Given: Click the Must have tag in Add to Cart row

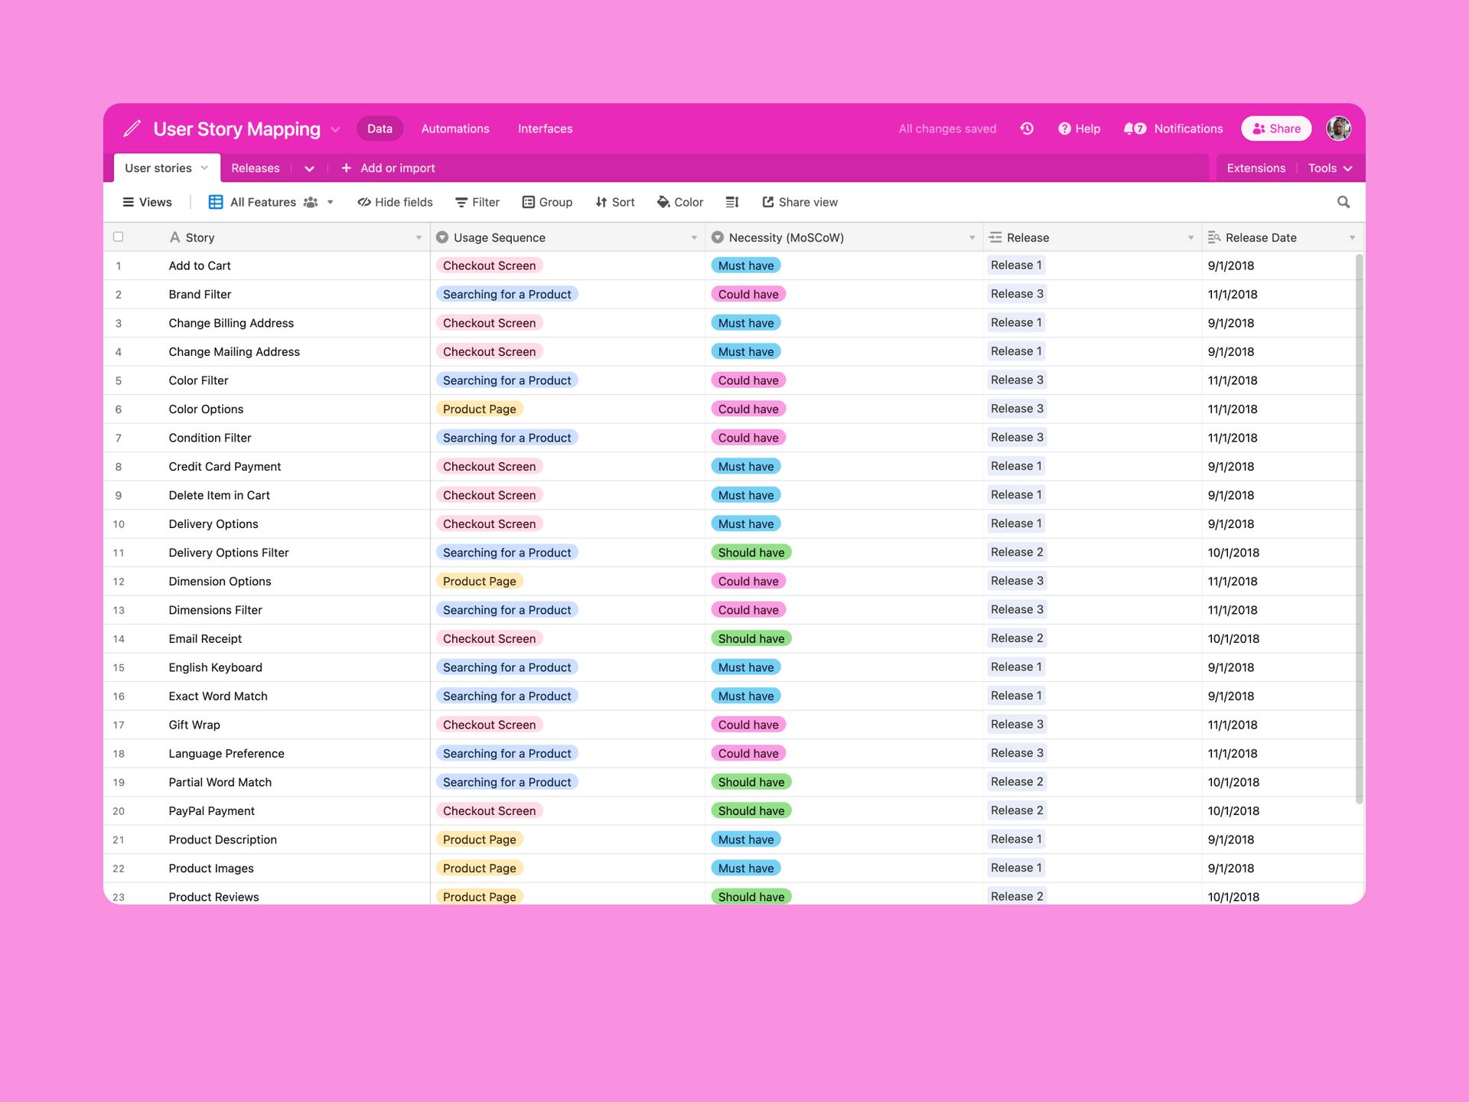Looking at the screenshot, I should (x=746, y=266).
